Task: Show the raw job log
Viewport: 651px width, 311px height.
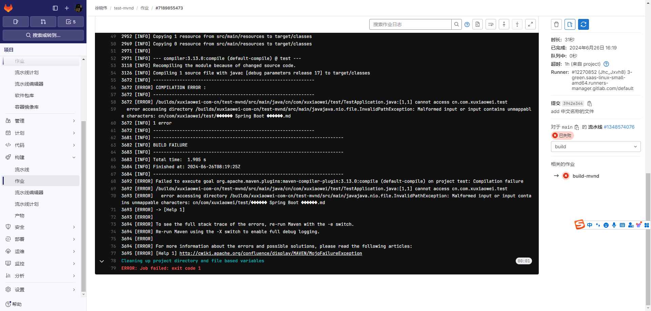Action: click(477, 24)
